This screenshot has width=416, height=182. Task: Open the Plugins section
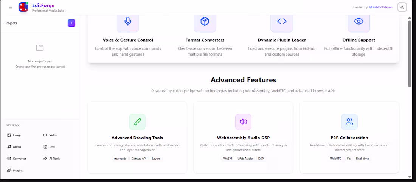pyautogui.click(x=15, y=170)
